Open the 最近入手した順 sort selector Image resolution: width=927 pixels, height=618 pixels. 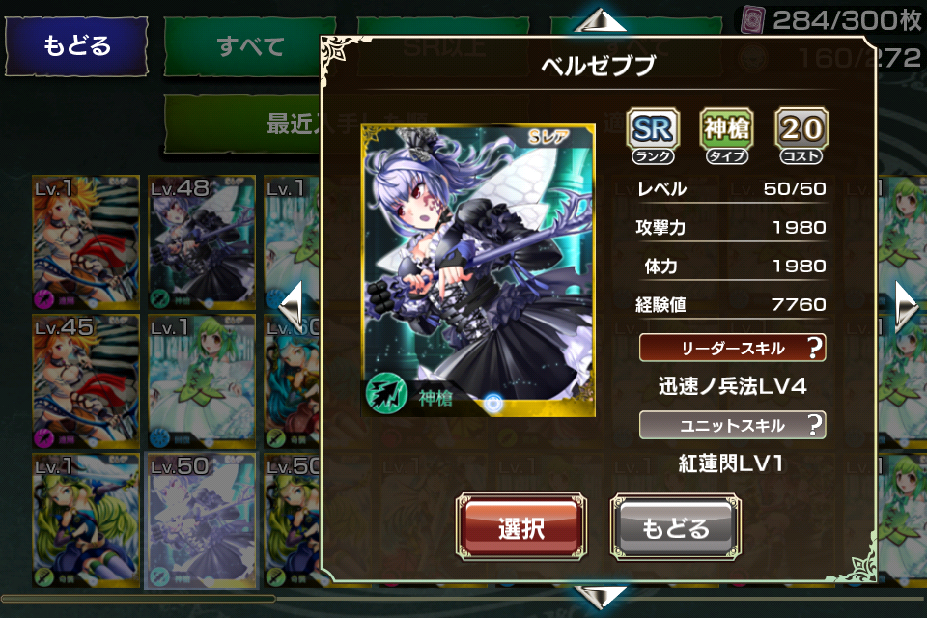(x=243, y=125)
